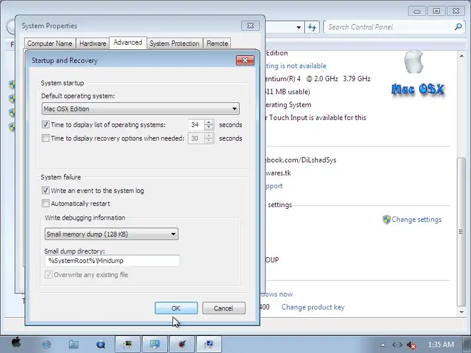Open the System Protection tab
The height and width of the screenshot is (353, 471).
pos(174,44)
